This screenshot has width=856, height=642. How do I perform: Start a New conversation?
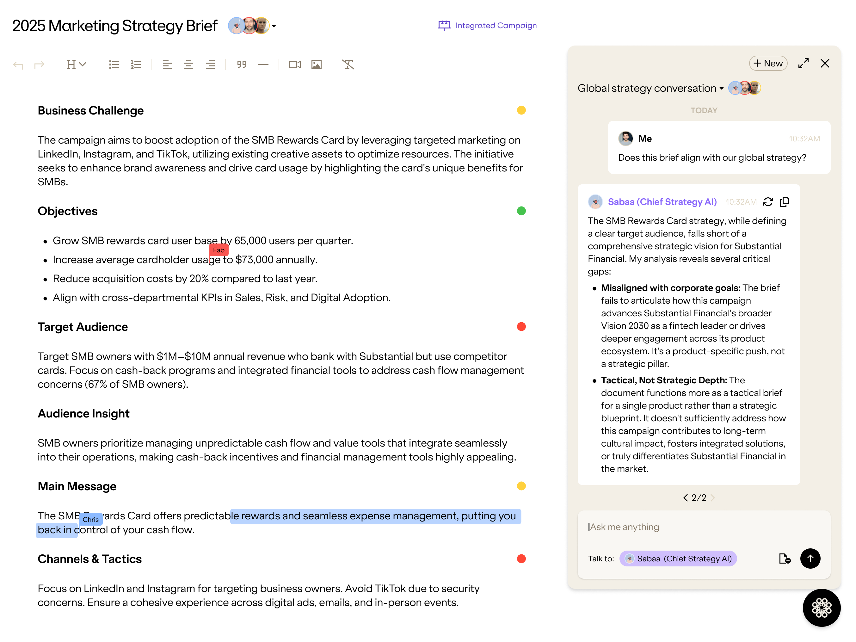(768, 63)
